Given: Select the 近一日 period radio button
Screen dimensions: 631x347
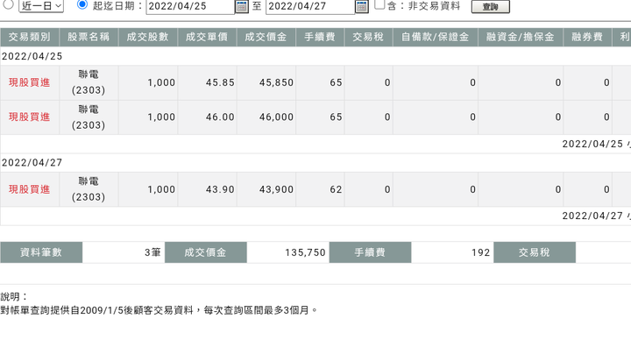Looking at the screenshot, I should tap(9, 4).
